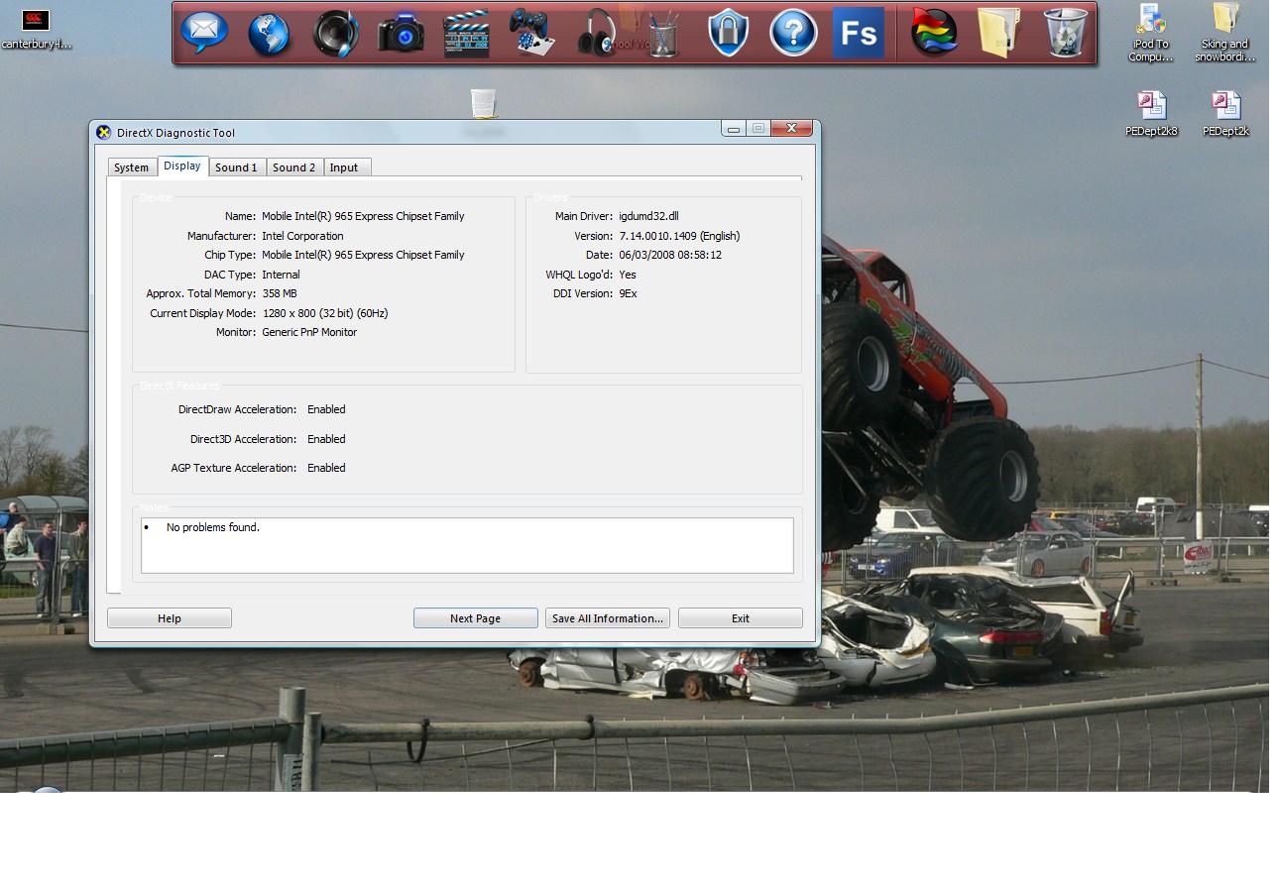Click the 'Approx. Total Memory:' label
Screen dimensions: 1279x888
(x=200, y=293)
